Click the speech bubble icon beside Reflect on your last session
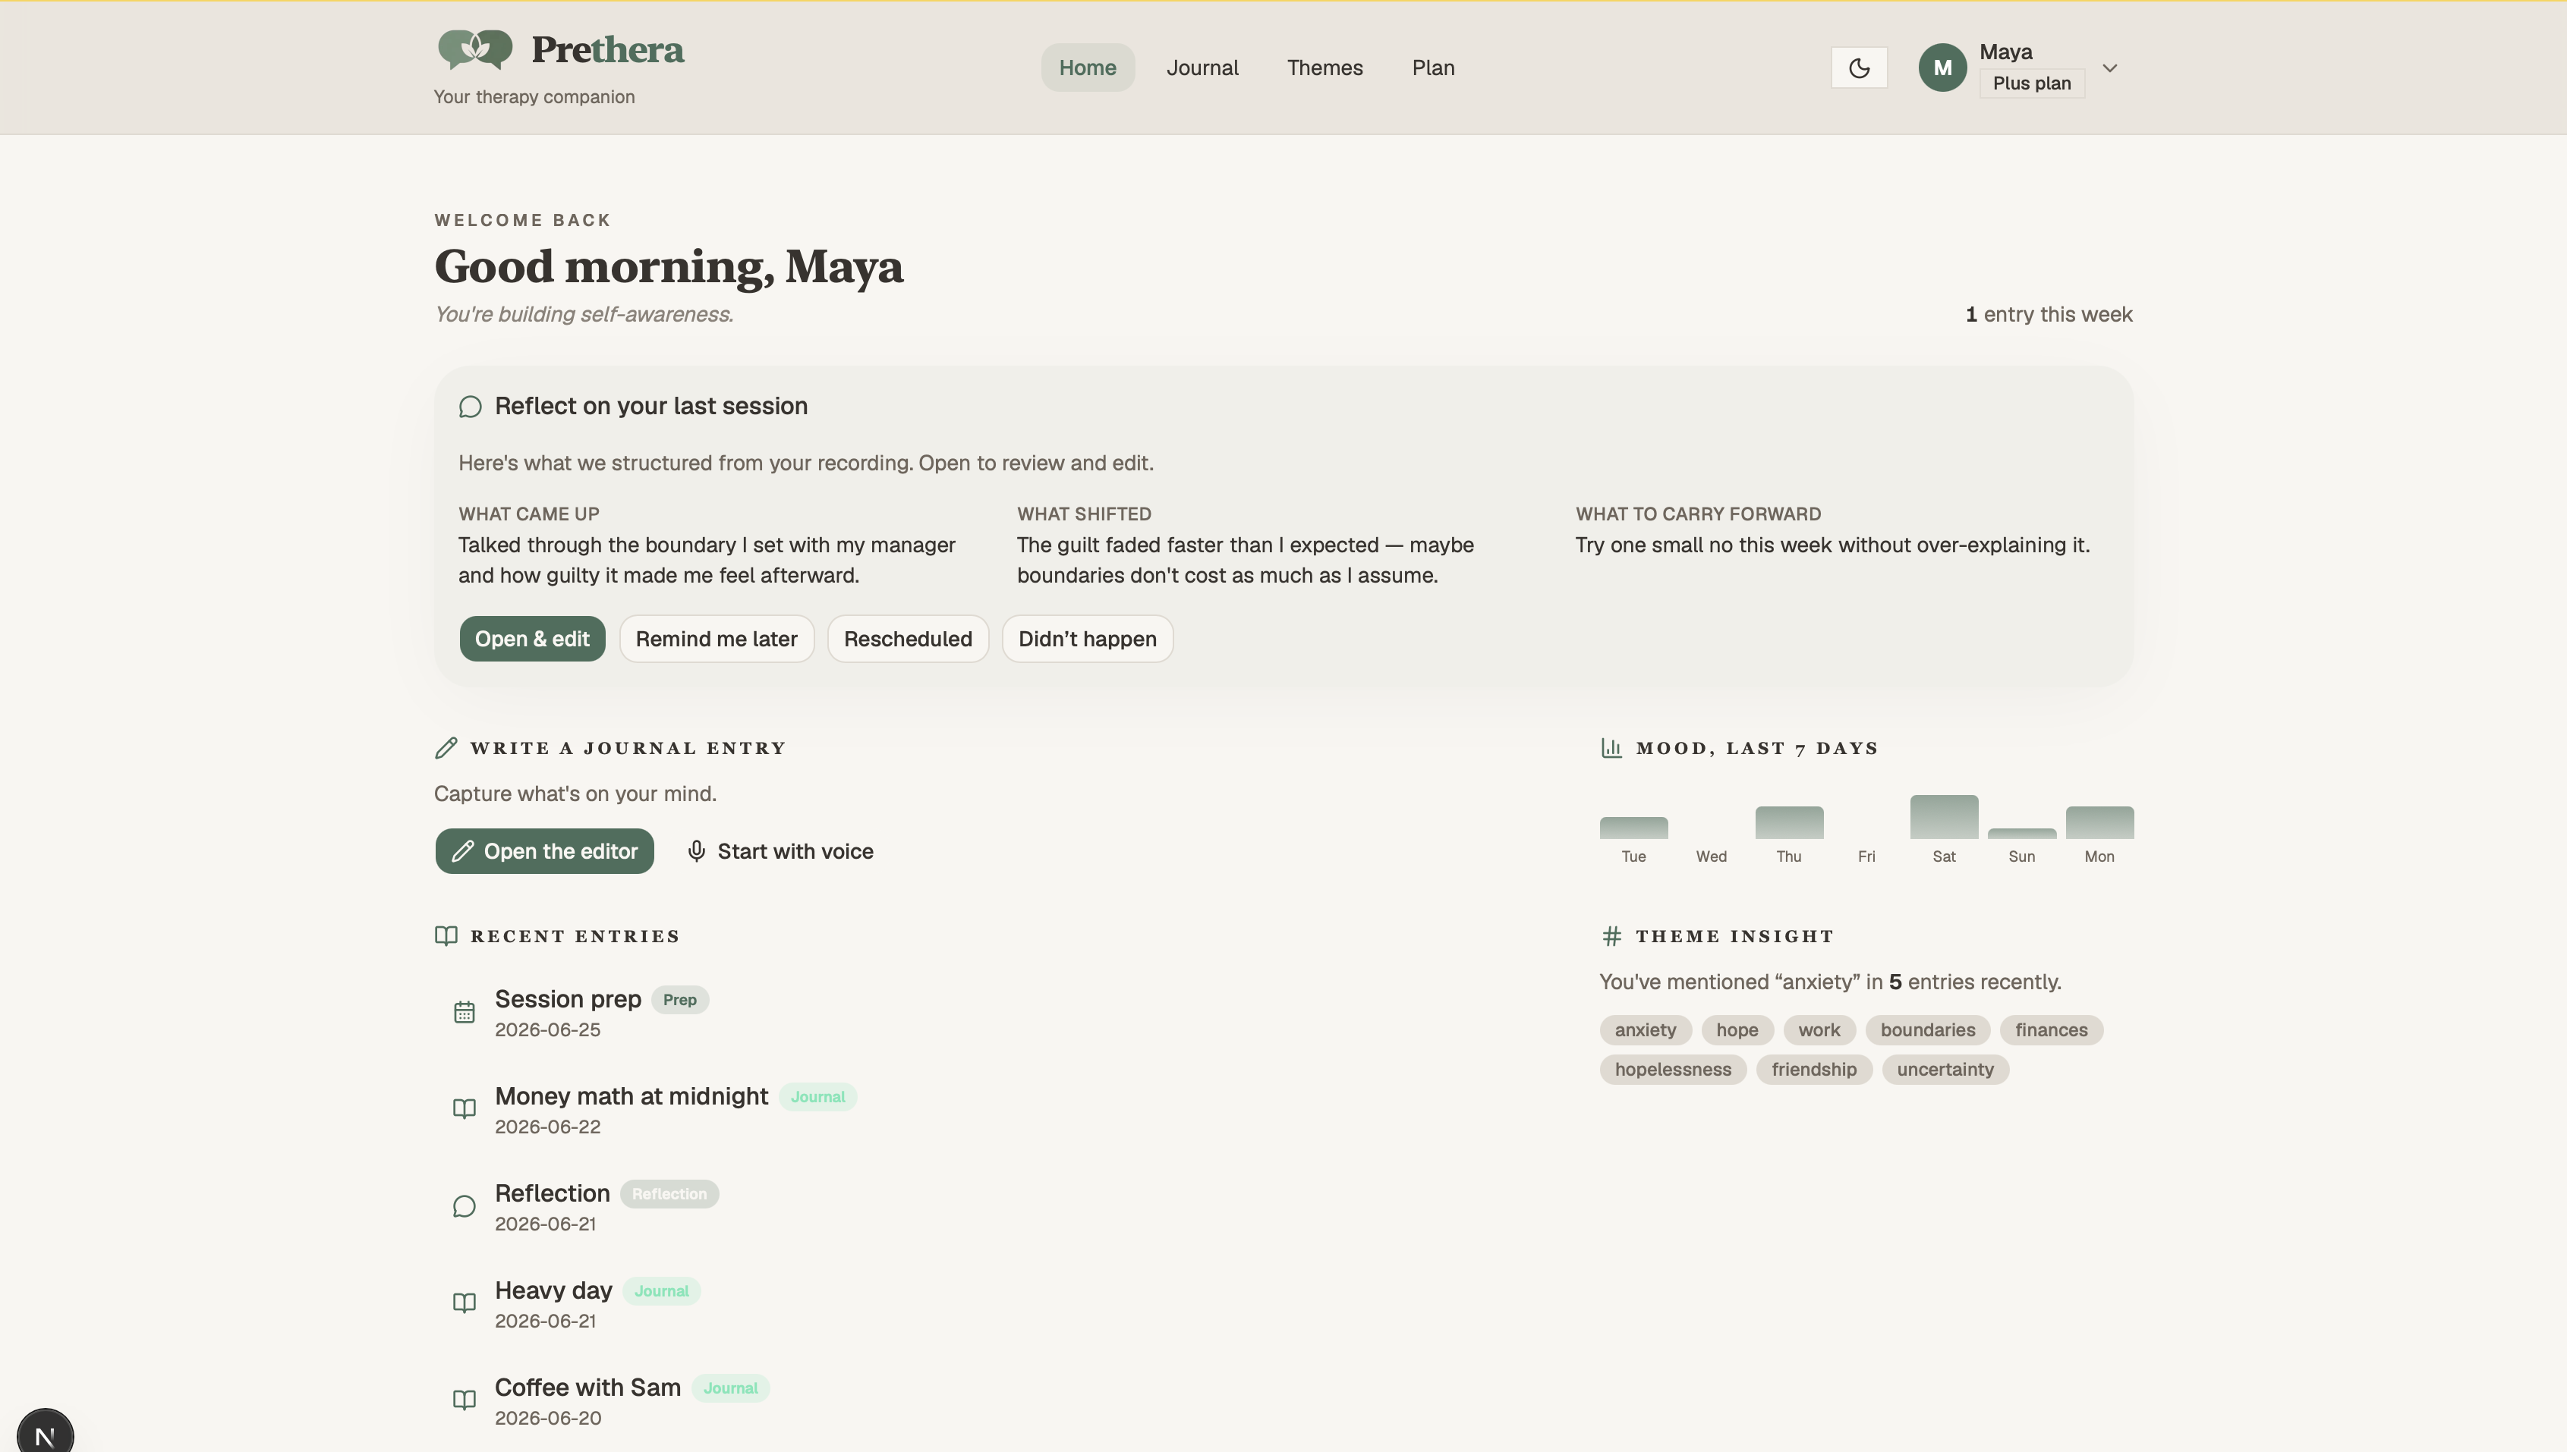The height and width of the screenshot is (1452, 2567). pyautogui.click(x=470, y=407)
